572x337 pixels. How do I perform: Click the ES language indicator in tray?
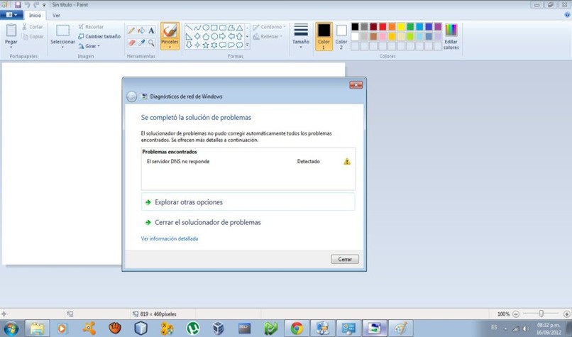[494, 328]
